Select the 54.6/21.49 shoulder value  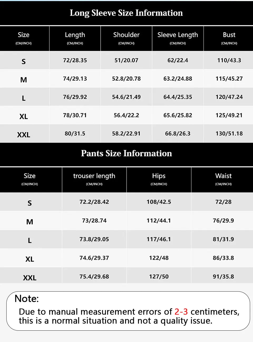point(126,97)
